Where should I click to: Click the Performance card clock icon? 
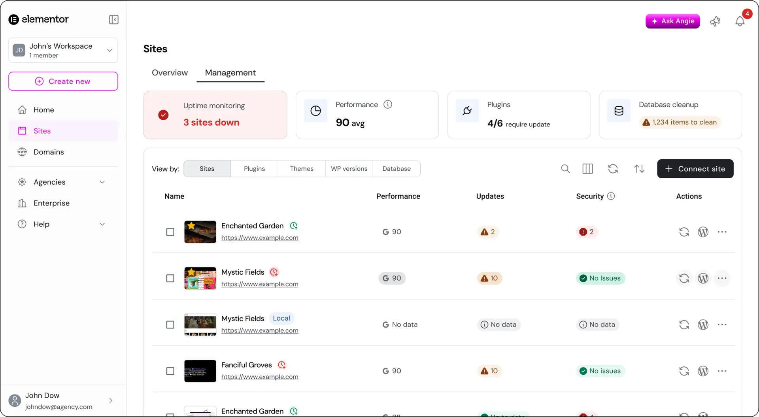315,111
